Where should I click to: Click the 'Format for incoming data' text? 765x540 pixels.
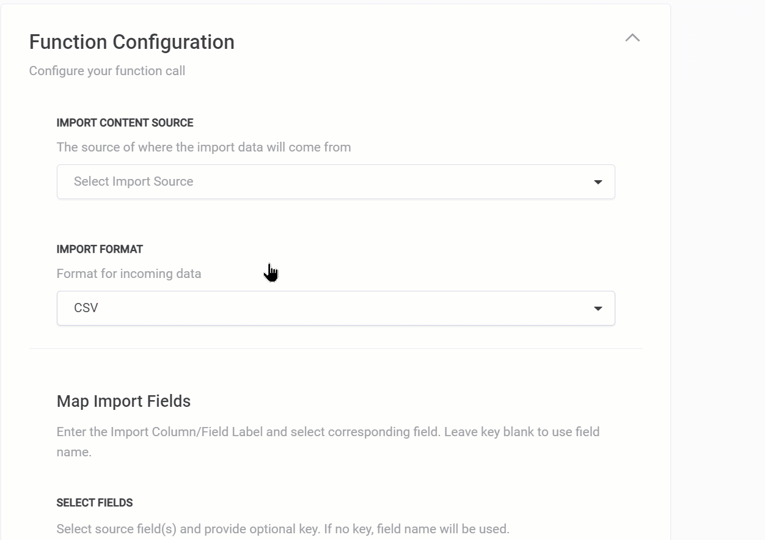[129, 274]
